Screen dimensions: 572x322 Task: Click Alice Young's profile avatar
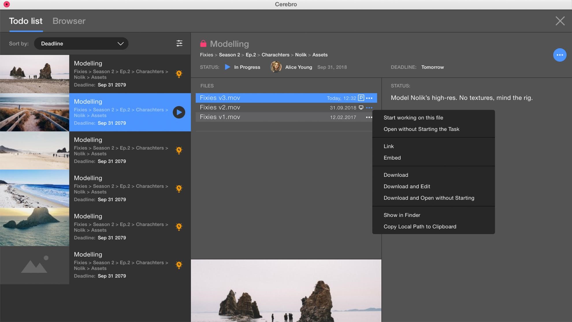(276, 67)
